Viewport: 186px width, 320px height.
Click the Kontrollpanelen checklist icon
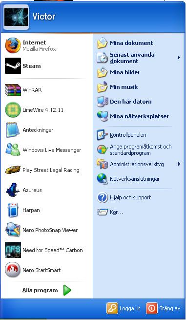[102, 135]
